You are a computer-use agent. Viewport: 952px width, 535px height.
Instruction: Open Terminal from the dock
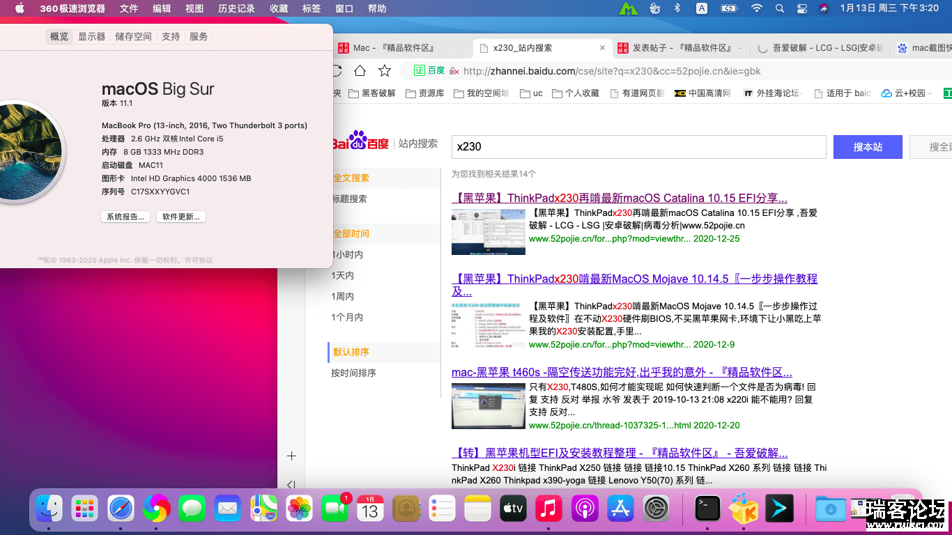coord(707,509)
